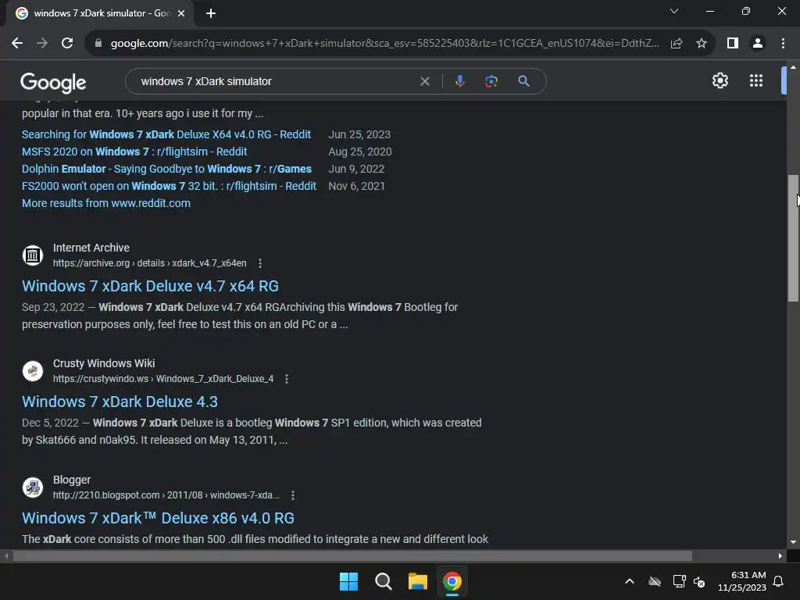Image resolution: width=800 pixels, height=600 pixels.
Task: Open Windows 7 xDark Deluxe x86 v4.0 RG result
Action: tap(158, 519)
